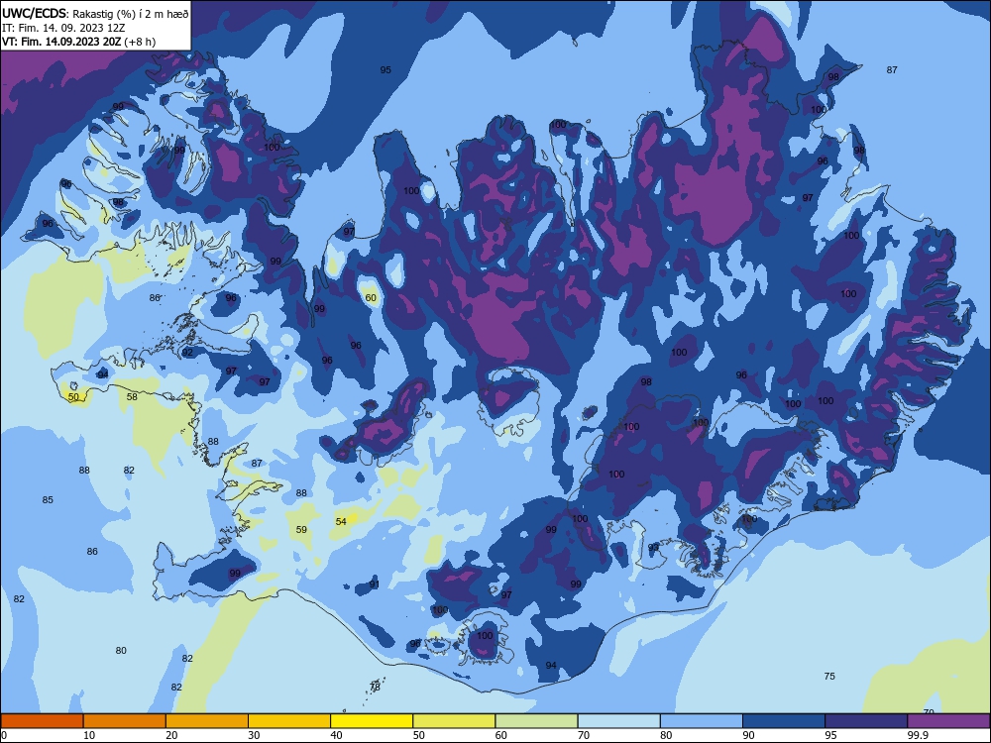Screen dimensions: 991x743
Task: Select the '10' legend scale label
Action: coord(89,735)
